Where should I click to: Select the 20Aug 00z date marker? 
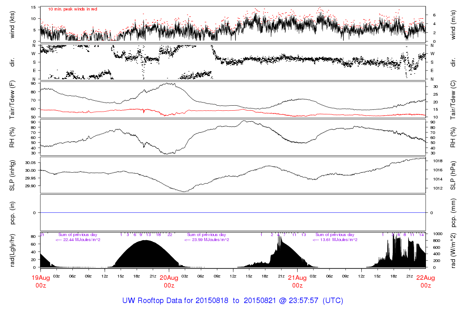click(169, 281)
